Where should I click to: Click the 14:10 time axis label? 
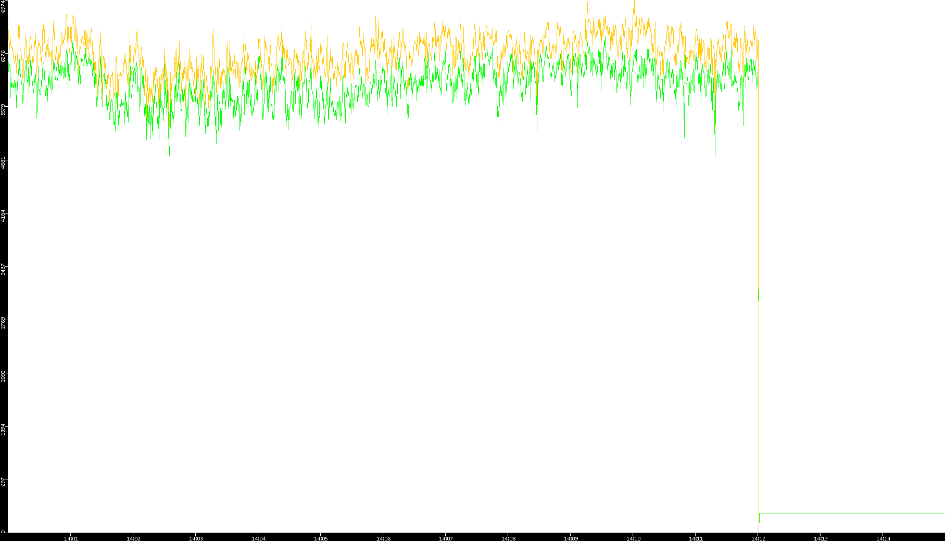(633, 538)
